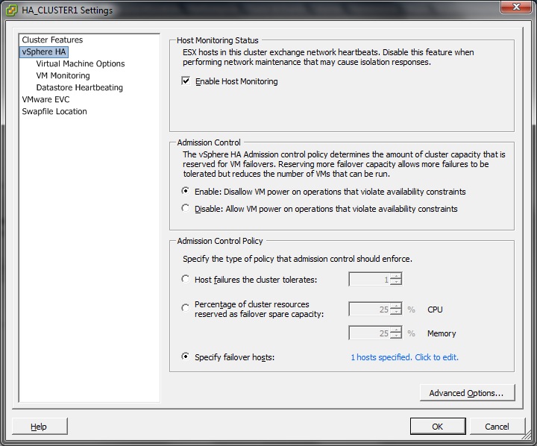Increase CPU percentage with up arrow
Screen dimensions: 537x446
[x=396, y=306]
